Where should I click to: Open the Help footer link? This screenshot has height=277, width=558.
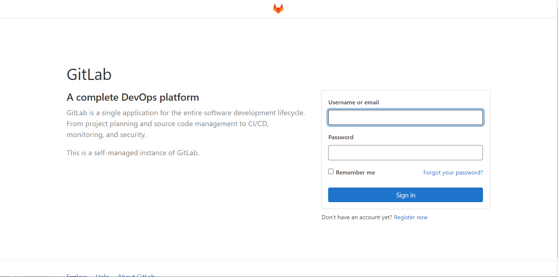pos(102,275)
